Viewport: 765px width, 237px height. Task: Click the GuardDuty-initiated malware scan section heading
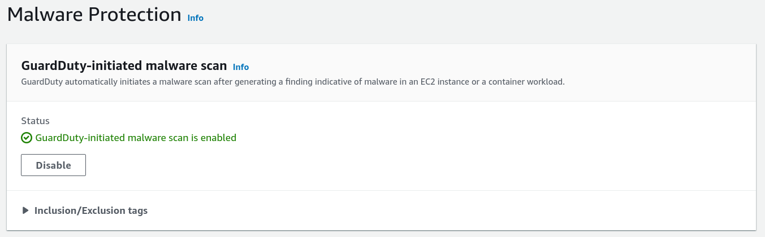coord(124,66)
